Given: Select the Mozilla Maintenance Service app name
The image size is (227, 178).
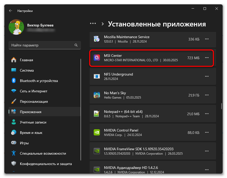Looking at the screenshot, I should (x=127, y=37).
